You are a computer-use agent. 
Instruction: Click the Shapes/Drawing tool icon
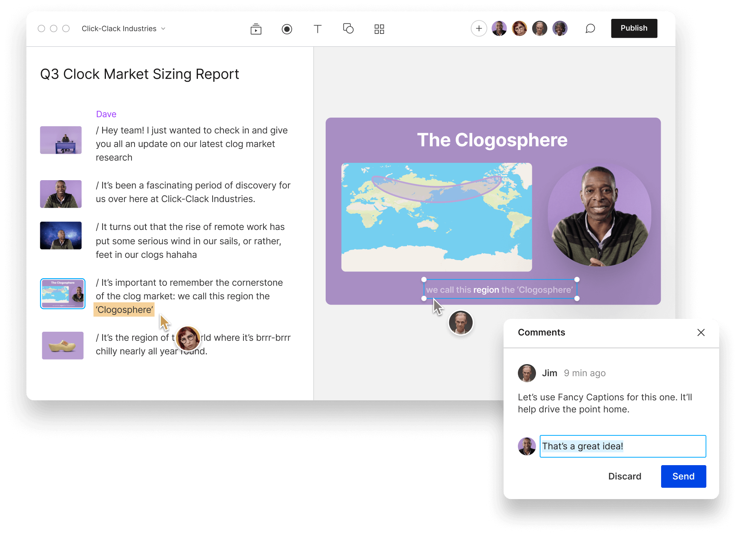coord(348,28)
